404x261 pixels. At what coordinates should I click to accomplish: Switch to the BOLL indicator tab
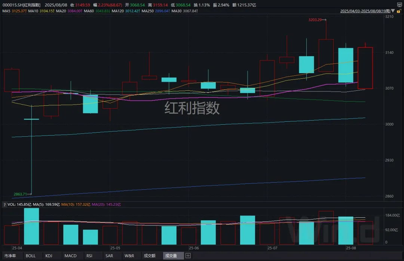click(31, 256)
